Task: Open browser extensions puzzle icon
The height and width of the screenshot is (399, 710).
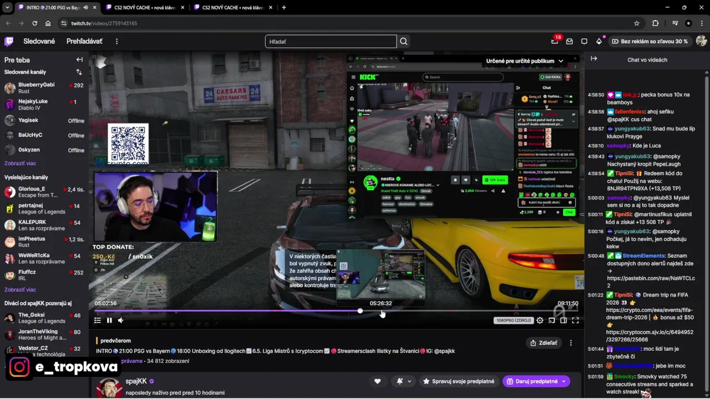Action: coord(656,23)
